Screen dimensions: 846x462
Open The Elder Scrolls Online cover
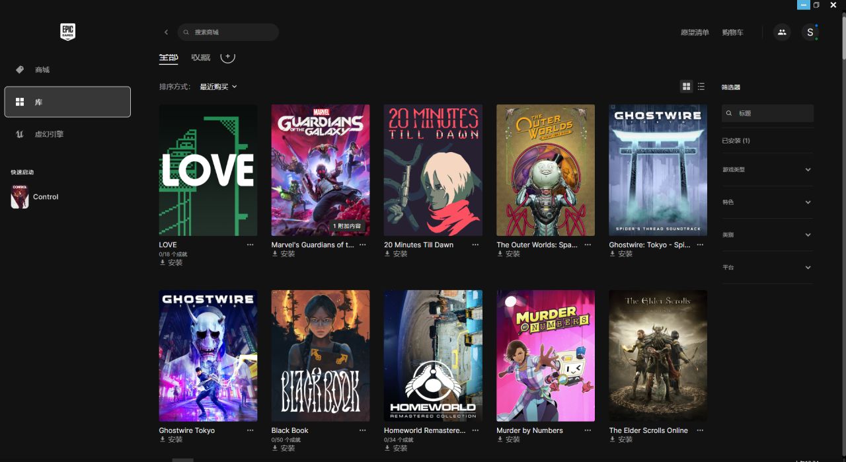point(658,356)
